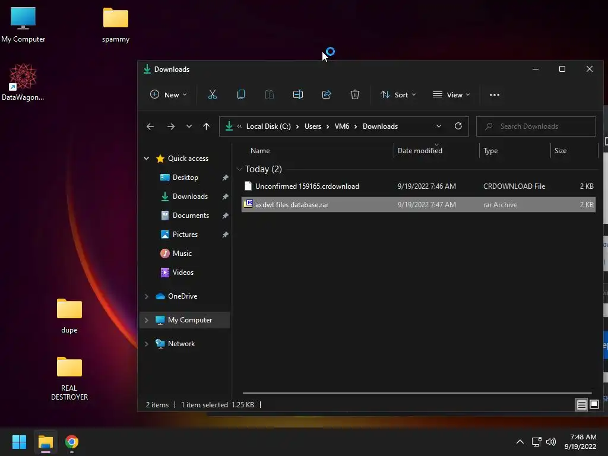This screenshot has width=608, height=456.
Task: Collapse the Quick access tree node
Action: (x=146, y=158)
